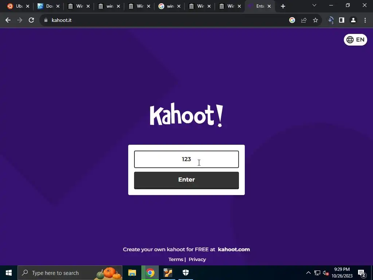Show hidden system tray icons

point(308,273)
